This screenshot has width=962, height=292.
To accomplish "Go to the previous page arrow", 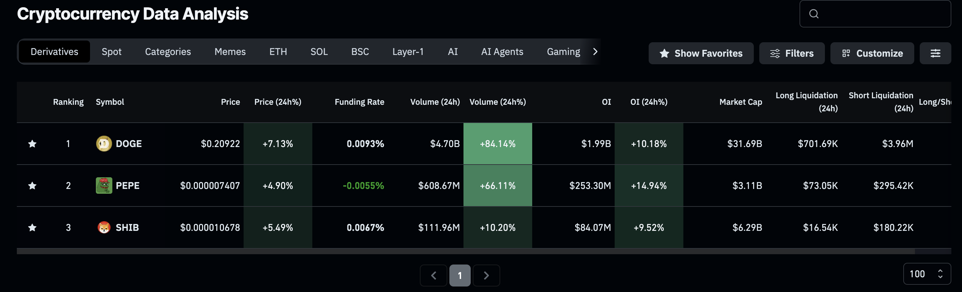I will [433, 276].
